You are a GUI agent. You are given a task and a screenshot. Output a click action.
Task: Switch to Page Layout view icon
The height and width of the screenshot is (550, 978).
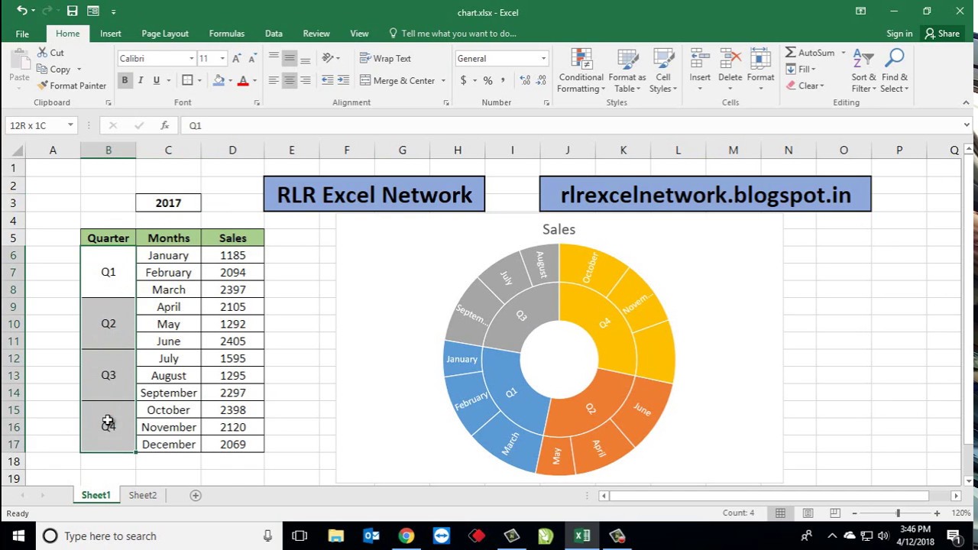(808, 513)
